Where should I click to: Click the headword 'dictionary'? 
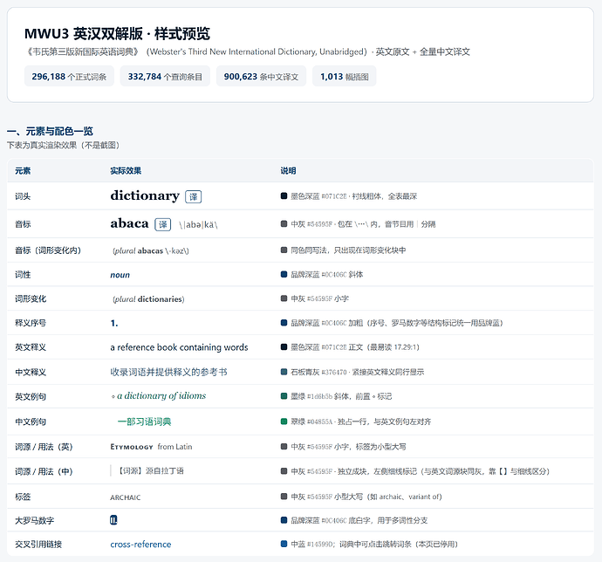pos(145,195)
